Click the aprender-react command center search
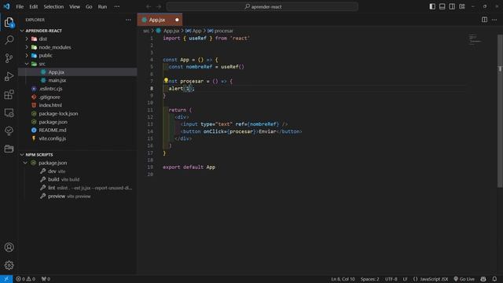This screenshot has width=503, height=283. (x=262, y=6)
